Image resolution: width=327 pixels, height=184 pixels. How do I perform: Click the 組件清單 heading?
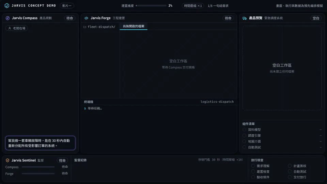pyautogui.click(x=249, y=124)
